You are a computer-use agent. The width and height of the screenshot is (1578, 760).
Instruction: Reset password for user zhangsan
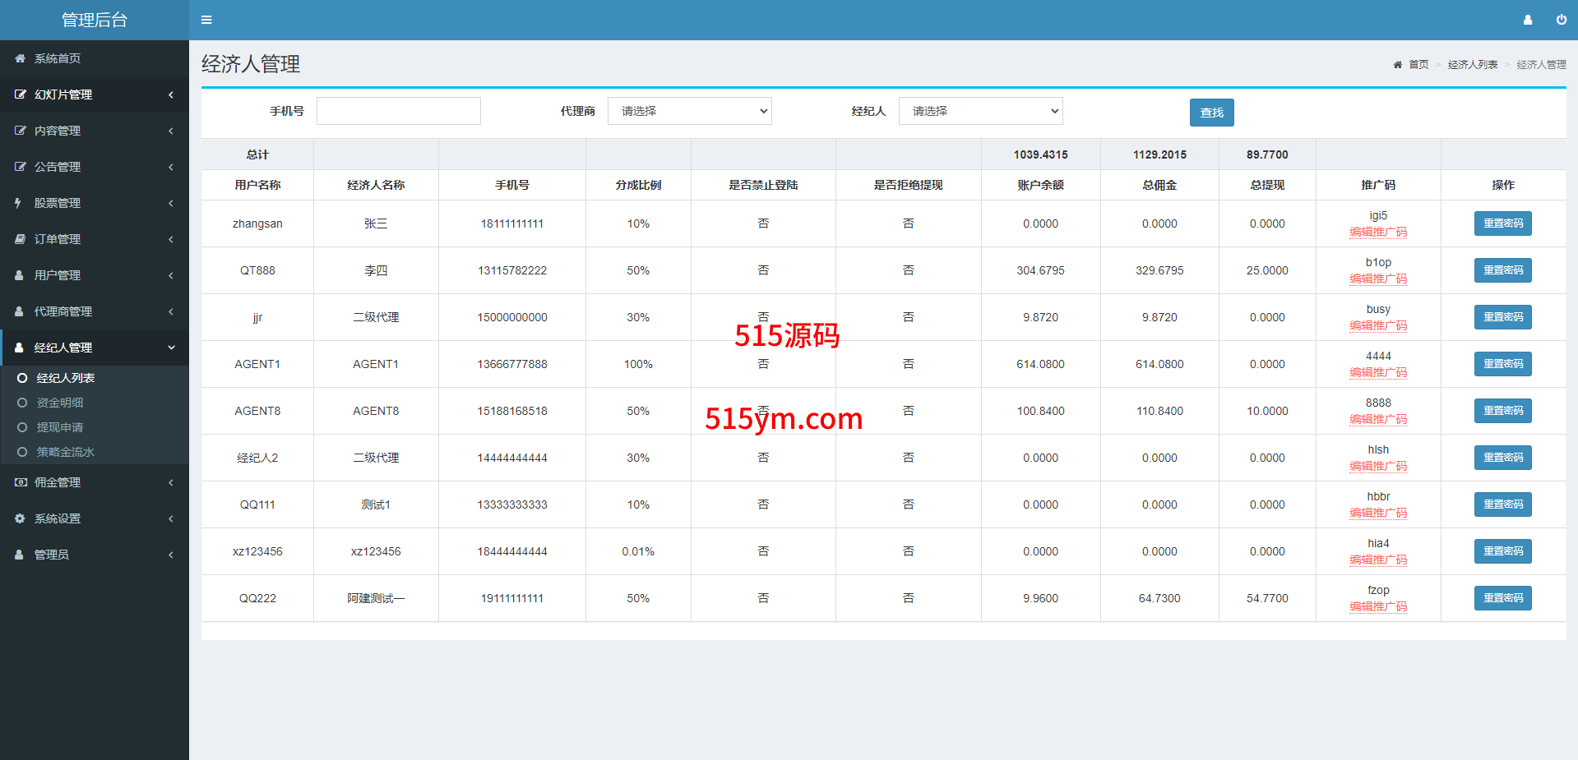click(1502, 223)
